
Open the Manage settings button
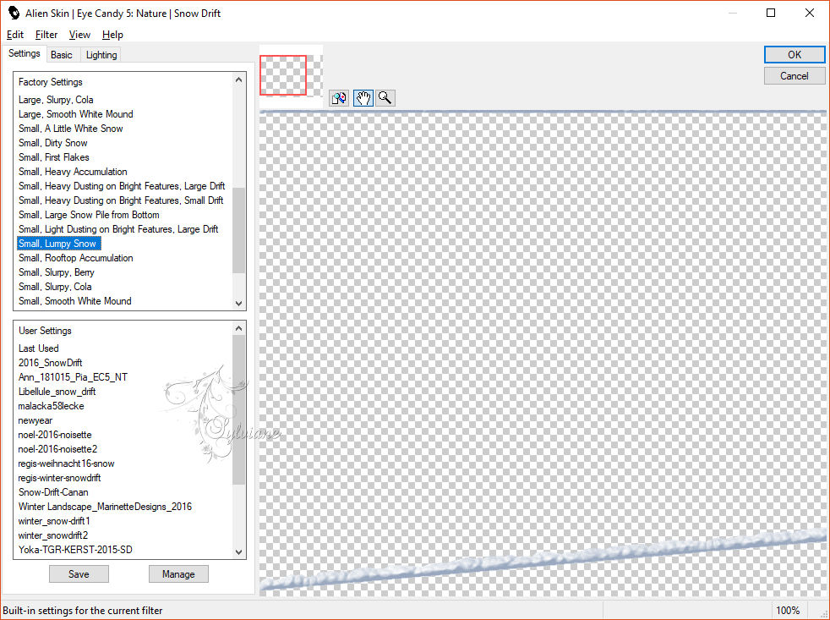pyautogui.click(x=178, y=573)
